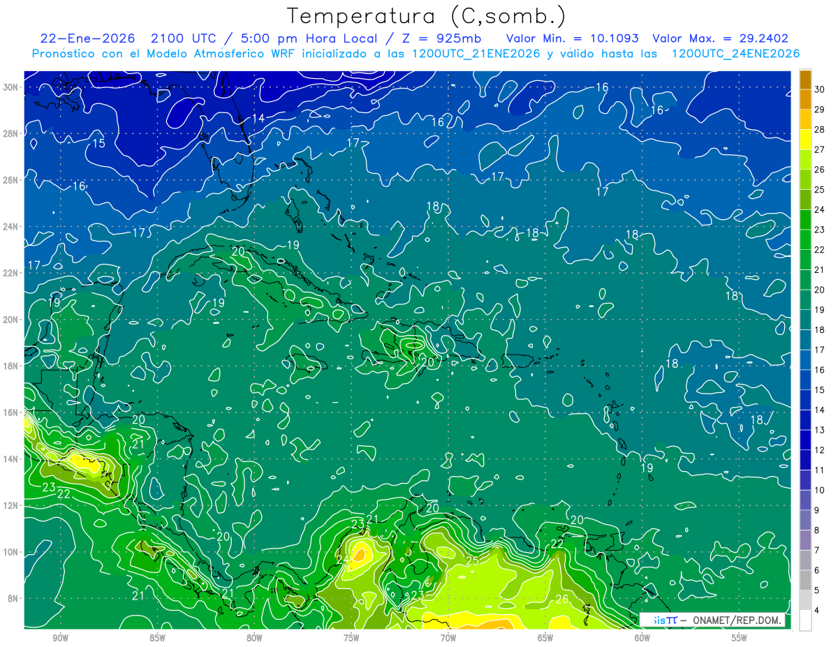Click the latitude axis label "30N"
Screen dimensions: 838x647
[x=11, y=87]
